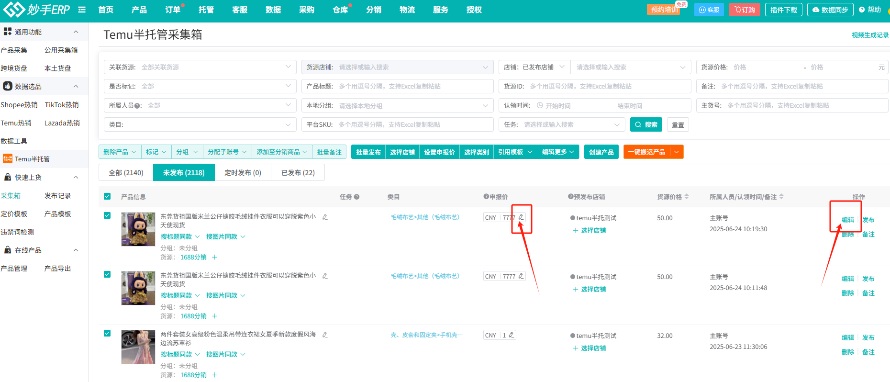Image resolution: width=890 pixels, height=382 pixels.
Task: Click the question icon before 申报价 header
Action: 486,197
